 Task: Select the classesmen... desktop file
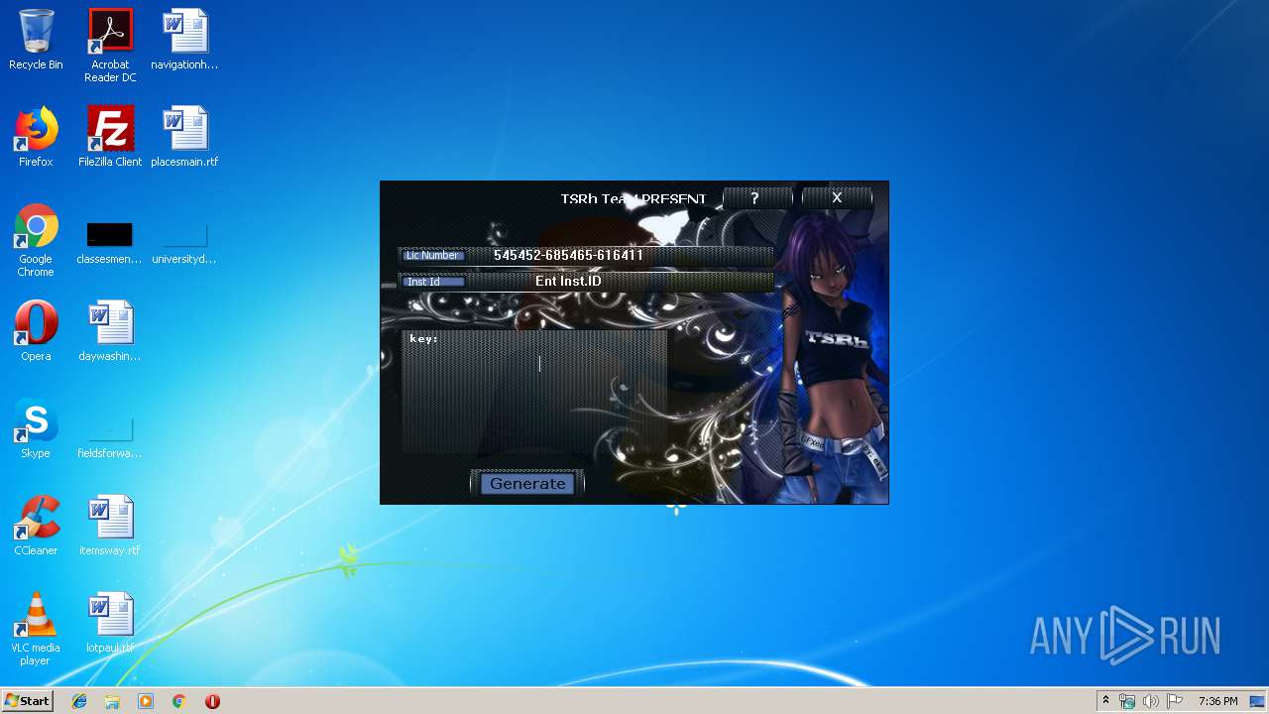point(109,244)
